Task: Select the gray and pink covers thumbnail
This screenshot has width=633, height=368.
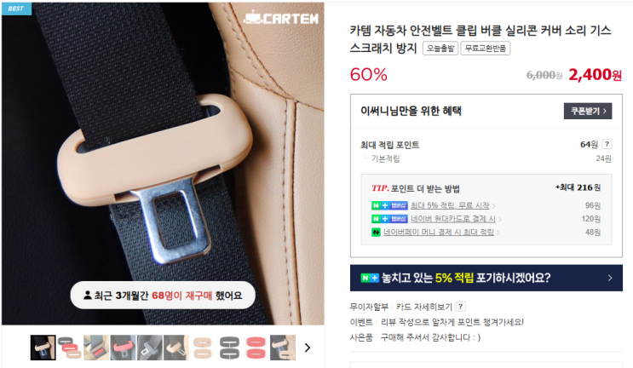Action: point(70,348)
